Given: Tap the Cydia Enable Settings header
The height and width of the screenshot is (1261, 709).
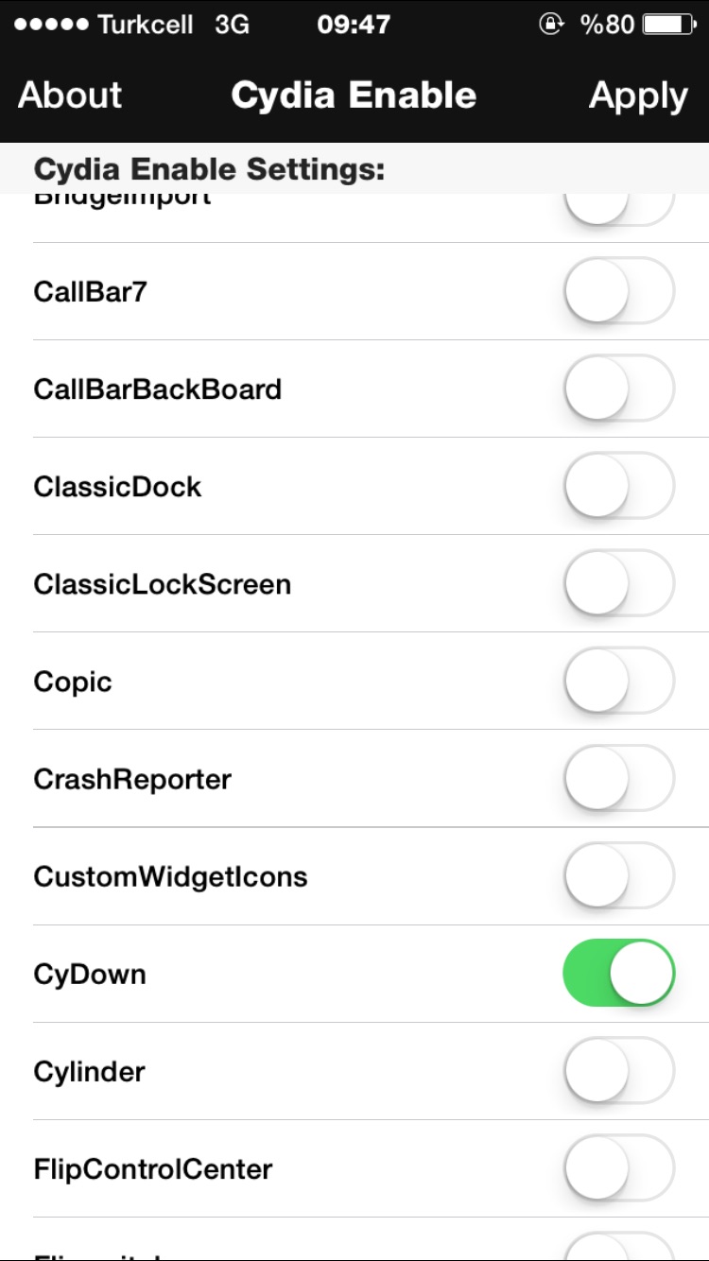Looking at the screenshot, I should click(209, 169).
